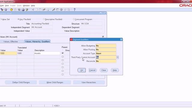This screenshot has width=192, height=108.
Task: Close the Segment Qualifiers dialog with X
Action: click(121, 39)
